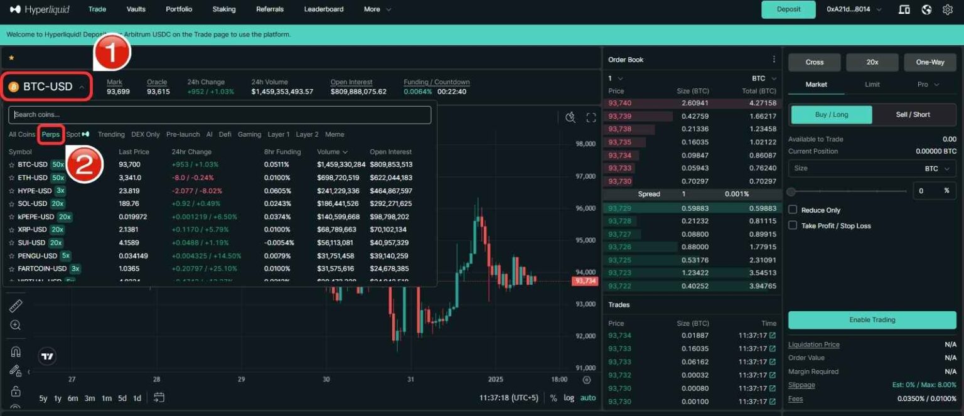Toggle auto scaling on the chart

click(588, 397)
